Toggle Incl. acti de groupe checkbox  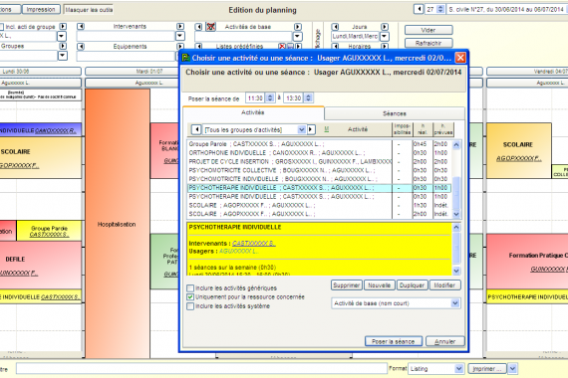1,27
